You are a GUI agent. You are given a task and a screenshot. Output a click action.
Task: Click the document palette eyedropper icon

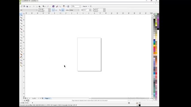pos(26,100)
